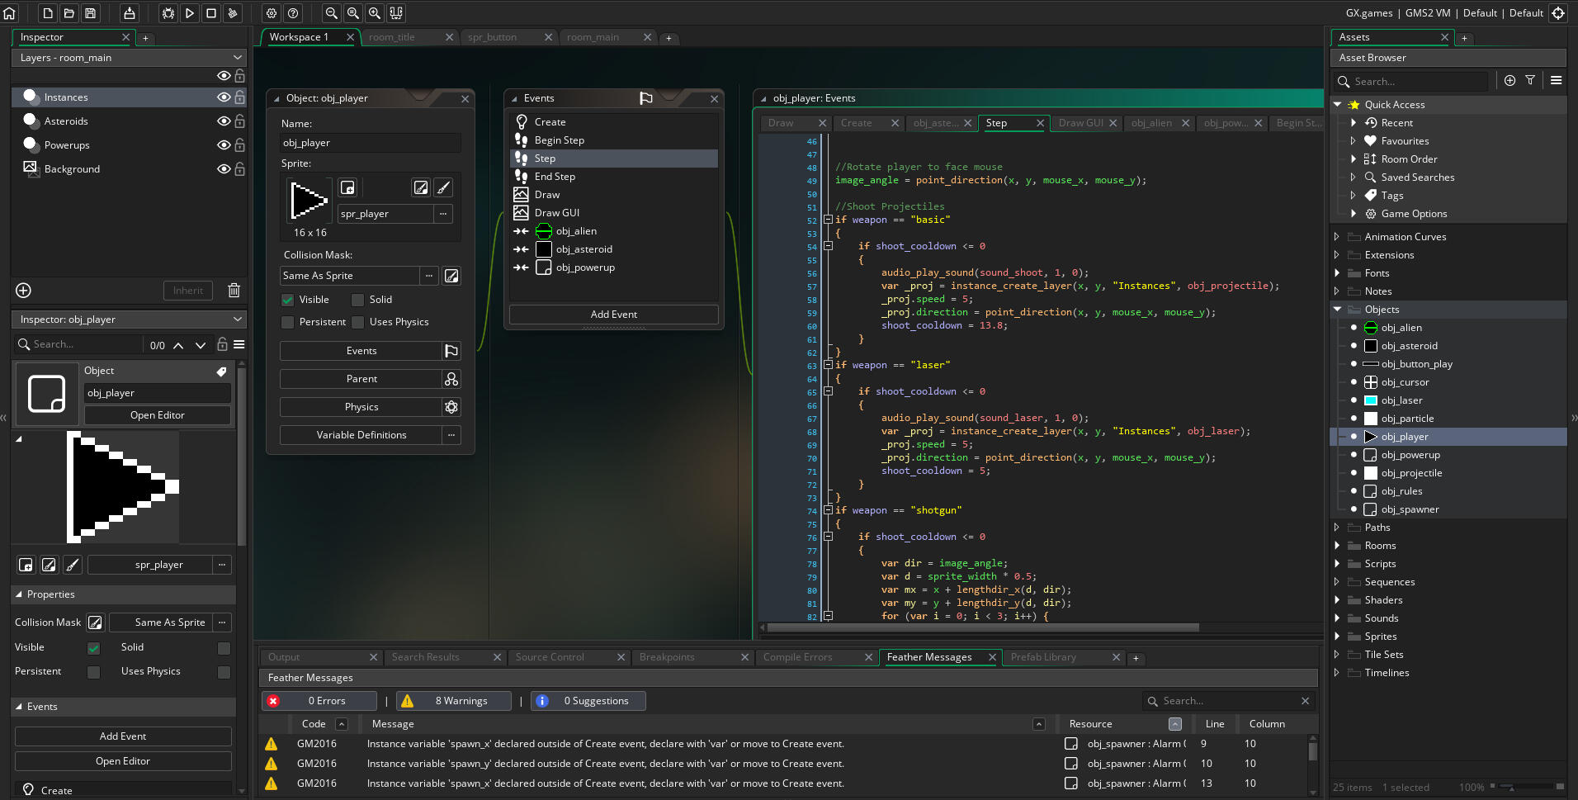Run the game with the play button
Screen dimensions: 1578x800
coord(190,13)
